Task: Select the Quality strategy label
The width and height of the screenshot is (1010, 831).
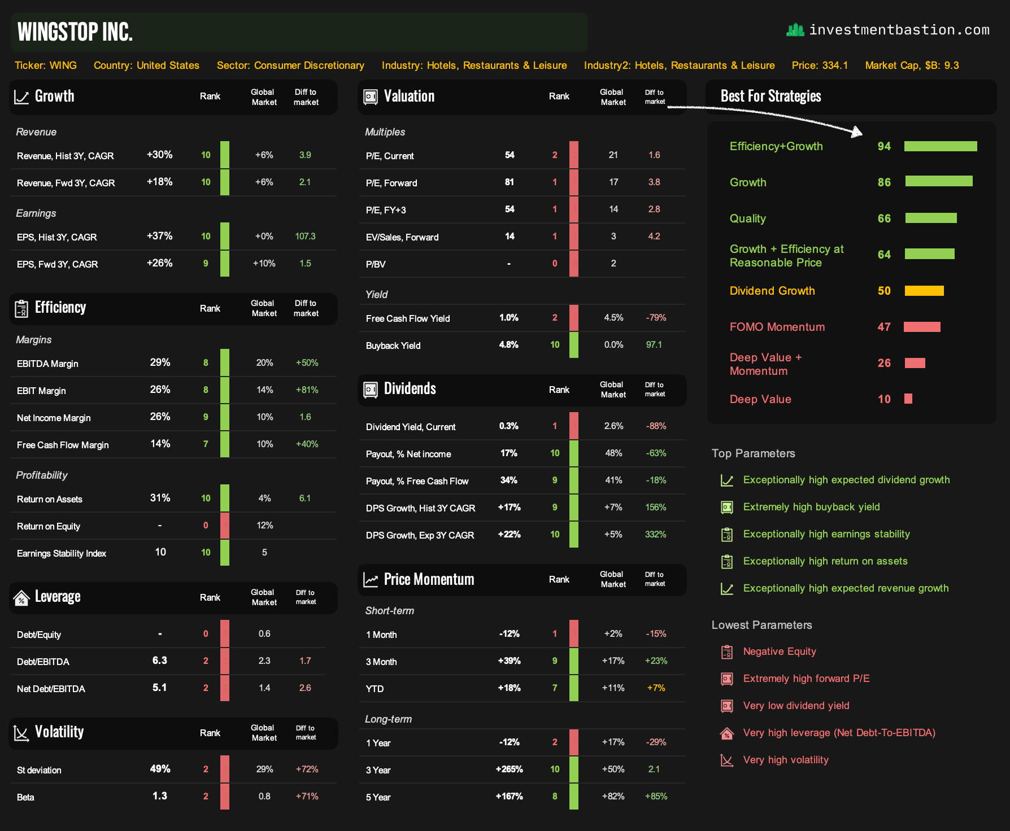Action: point(748,218)
